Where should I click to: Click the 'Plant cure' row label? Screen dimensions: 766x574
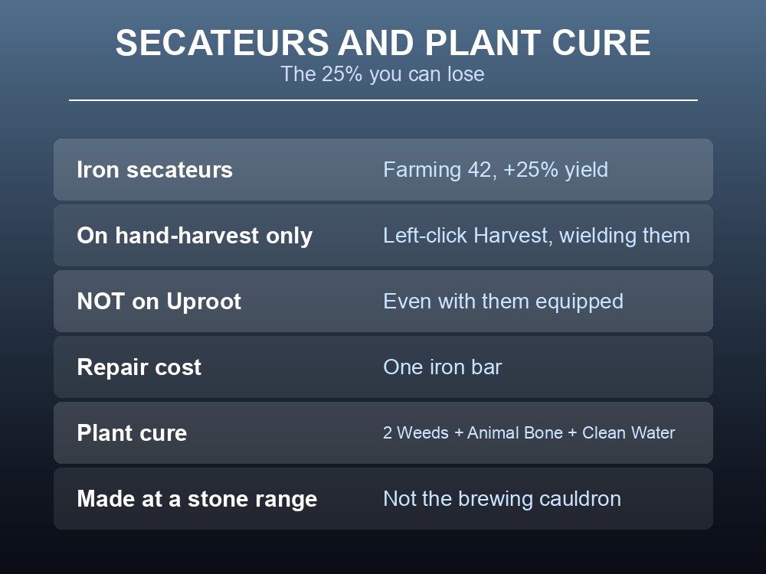click(x=132, y=433)
